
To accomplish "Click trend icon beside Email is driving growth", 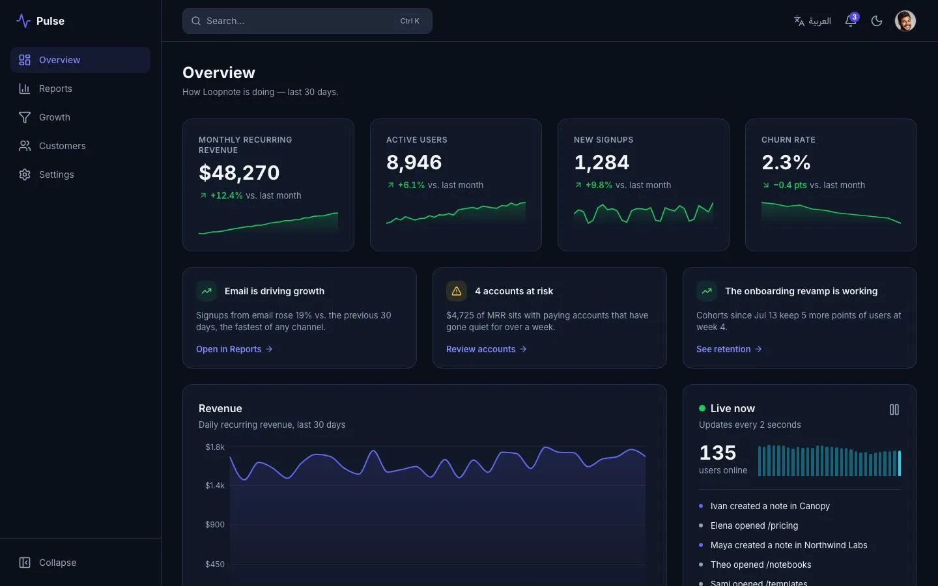I will (206, 291).
